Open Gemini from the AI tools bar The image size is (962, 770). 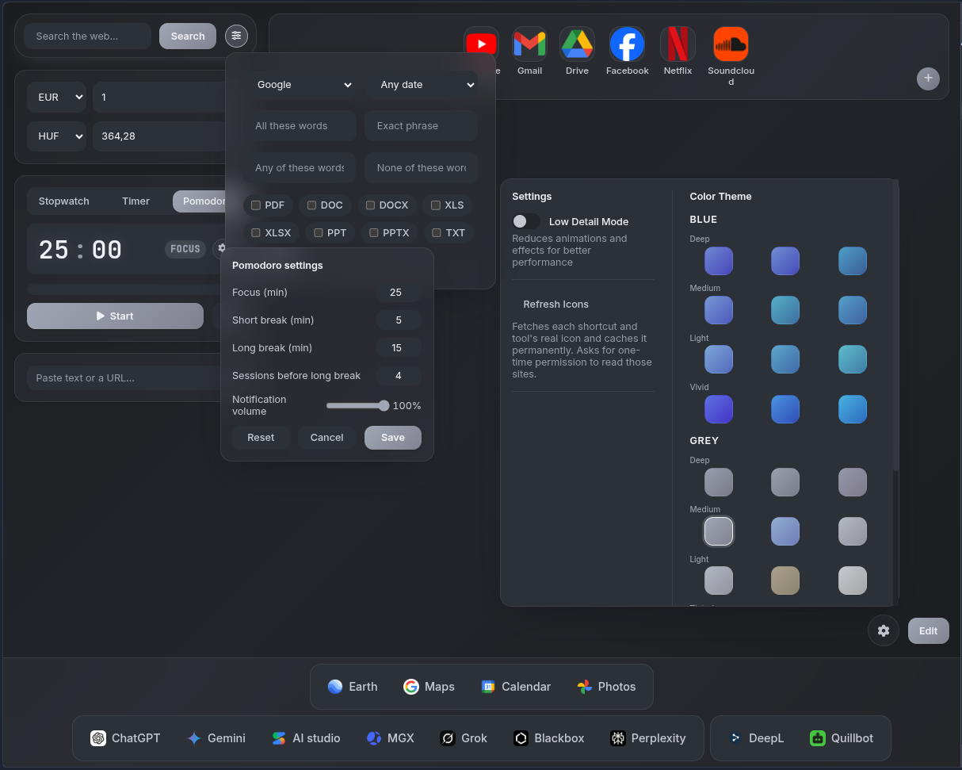click(216, 738)
